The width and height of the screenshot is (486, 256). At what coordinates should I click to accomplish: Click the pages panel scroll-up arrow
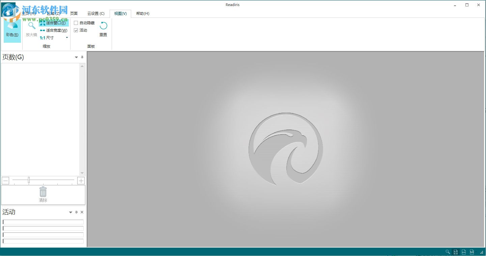click(82, 66)
